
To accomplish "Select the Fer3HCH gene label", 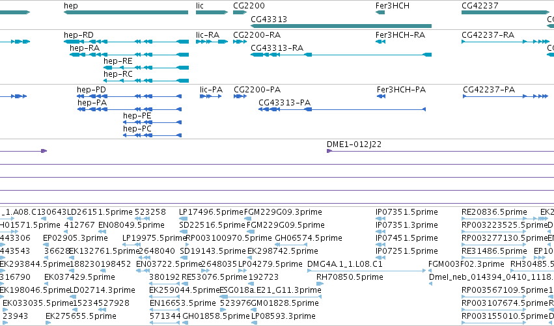I will tap(392, 6).
